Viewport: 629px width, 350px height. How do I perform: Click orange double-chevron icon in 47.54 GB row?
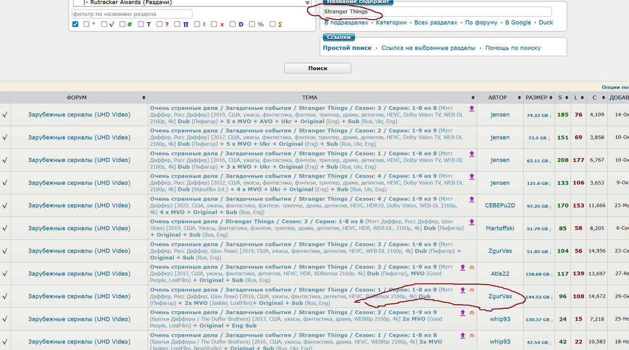[x=472, y=336]
